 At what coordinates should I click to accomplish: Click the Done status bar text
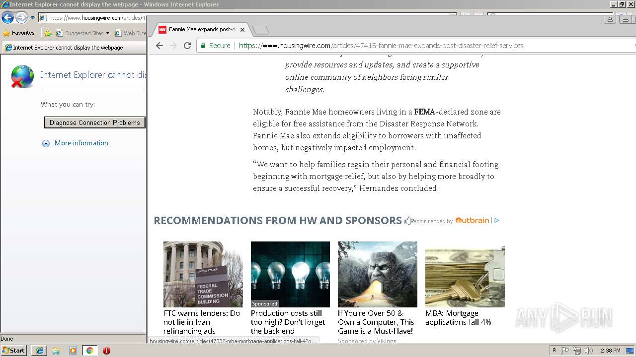pos(7,339)
